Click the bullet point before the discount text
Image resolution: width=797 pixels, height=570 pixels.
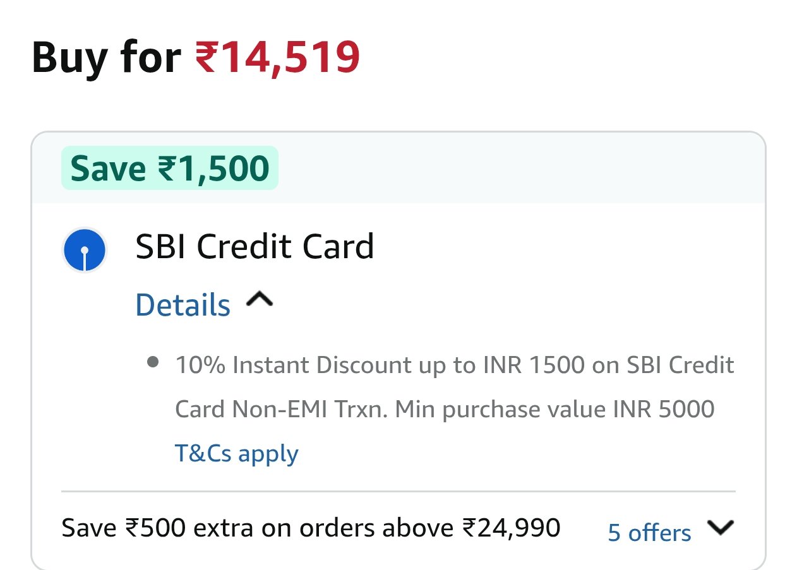pos(152,362)
